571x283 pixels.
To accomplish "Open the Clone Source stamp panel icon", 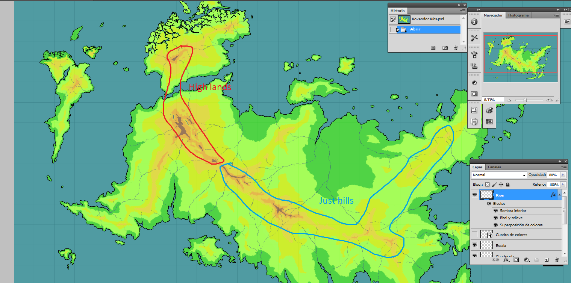I will coord(474,66).
